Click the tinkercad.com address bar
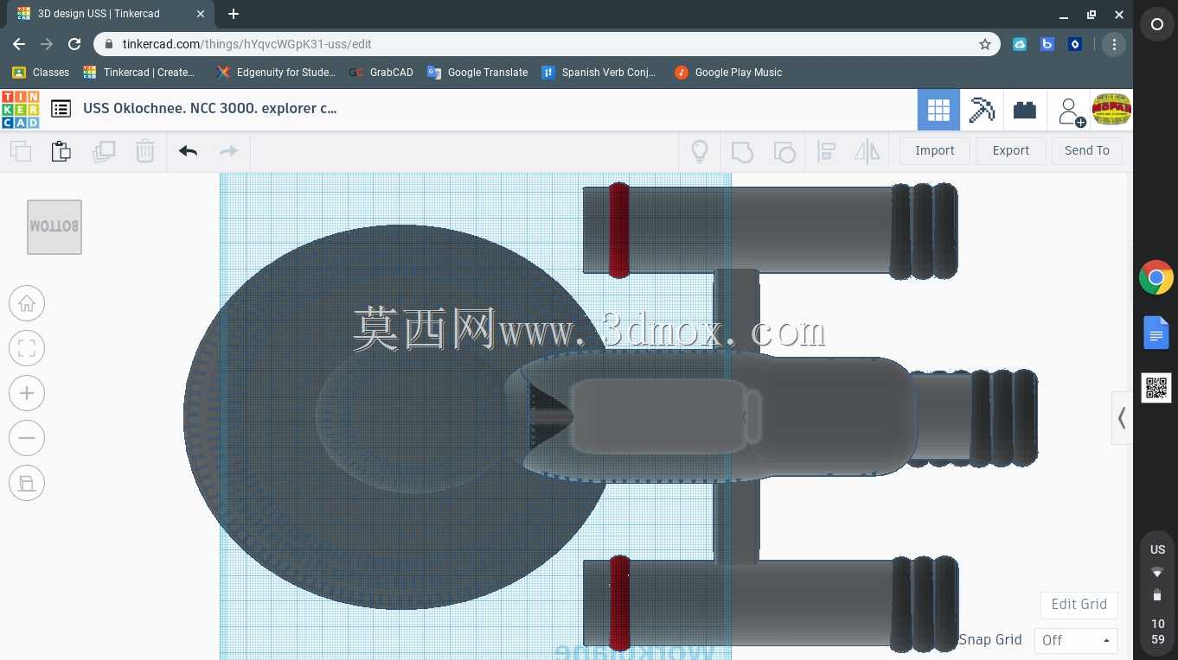This screenshot has height=660, width=1178. coord(547,44)
